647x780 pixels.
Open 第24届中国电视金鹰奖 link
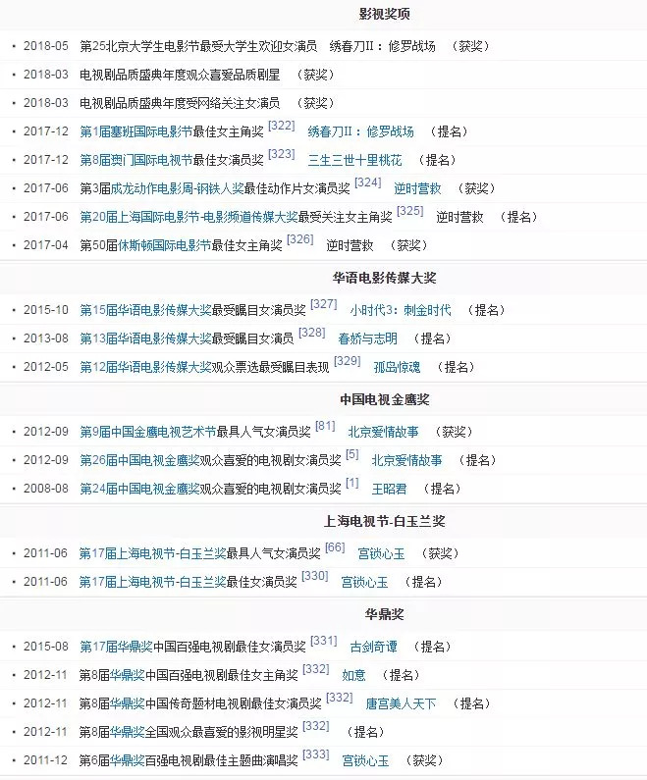coord(139,489)
